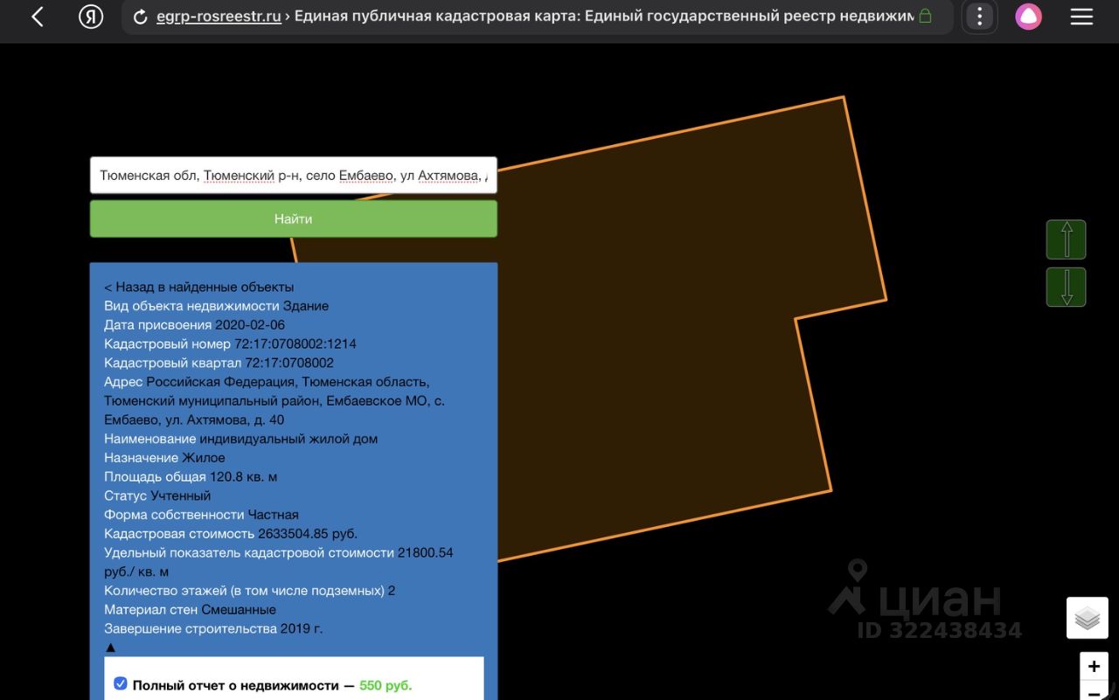Click the object type 'Здание'
Screen dimensions: 1119x700
pyautogui.click(x=306, y=306)
